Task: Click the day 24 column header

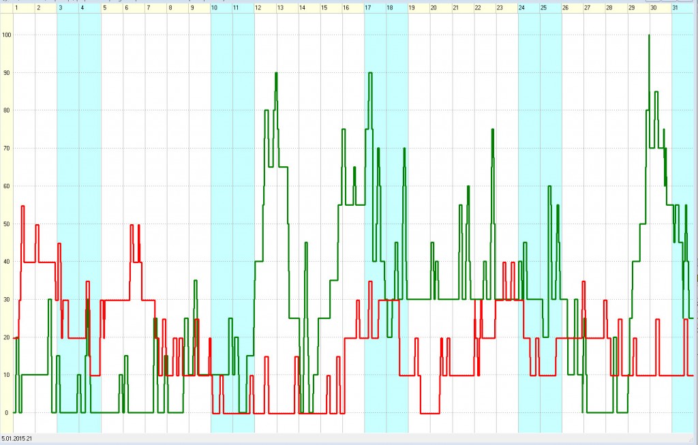Action: (529, 7)
